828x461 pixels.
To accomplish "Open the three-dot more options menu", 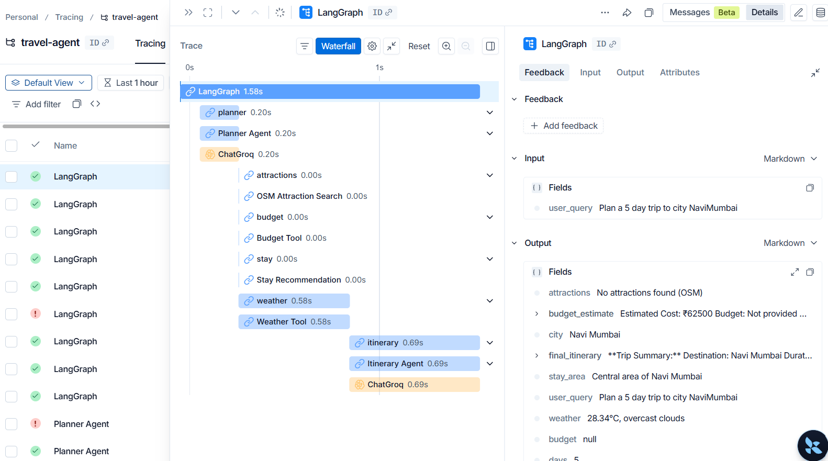I will (605, 13).
